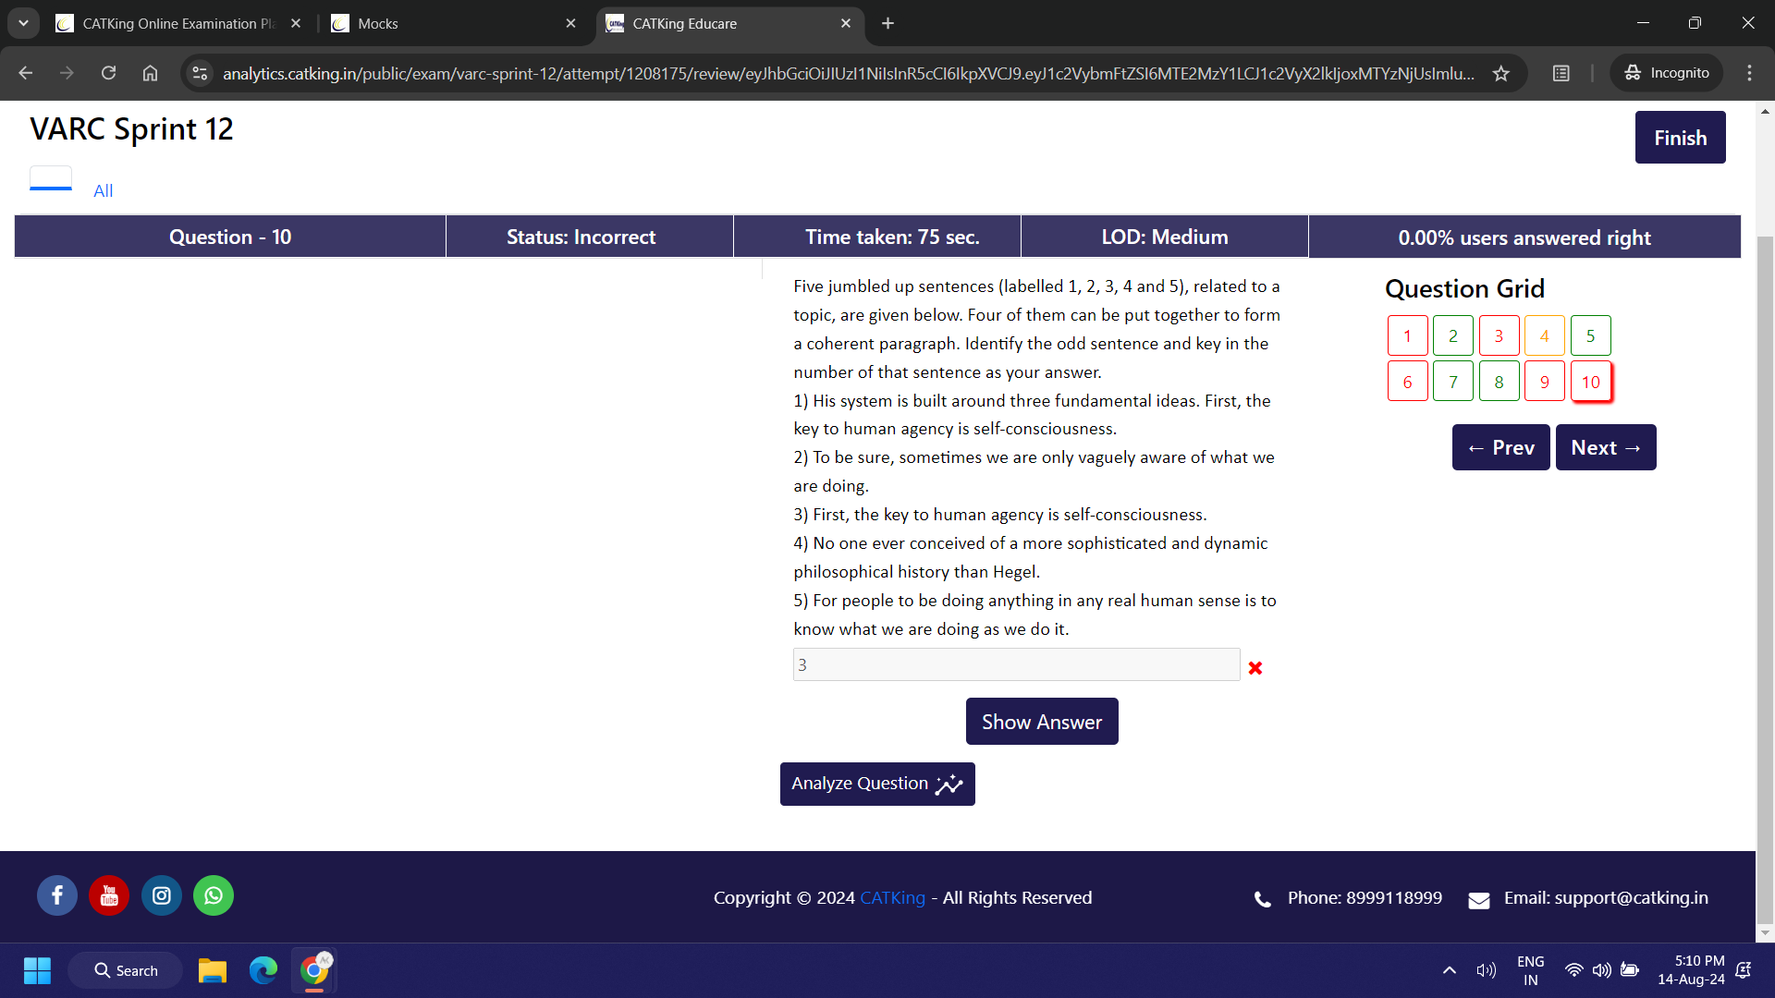This screenshot has height=998, width=1775.
Task: Click the browser address bar URL
Action: point(848,73)
